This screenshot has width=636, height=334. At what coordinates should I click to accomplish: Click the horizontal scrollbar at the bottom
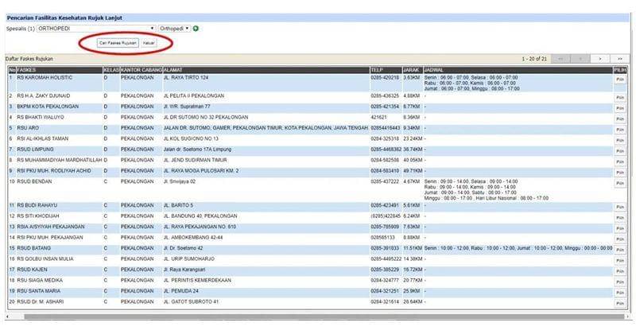(x=318, y=317)
